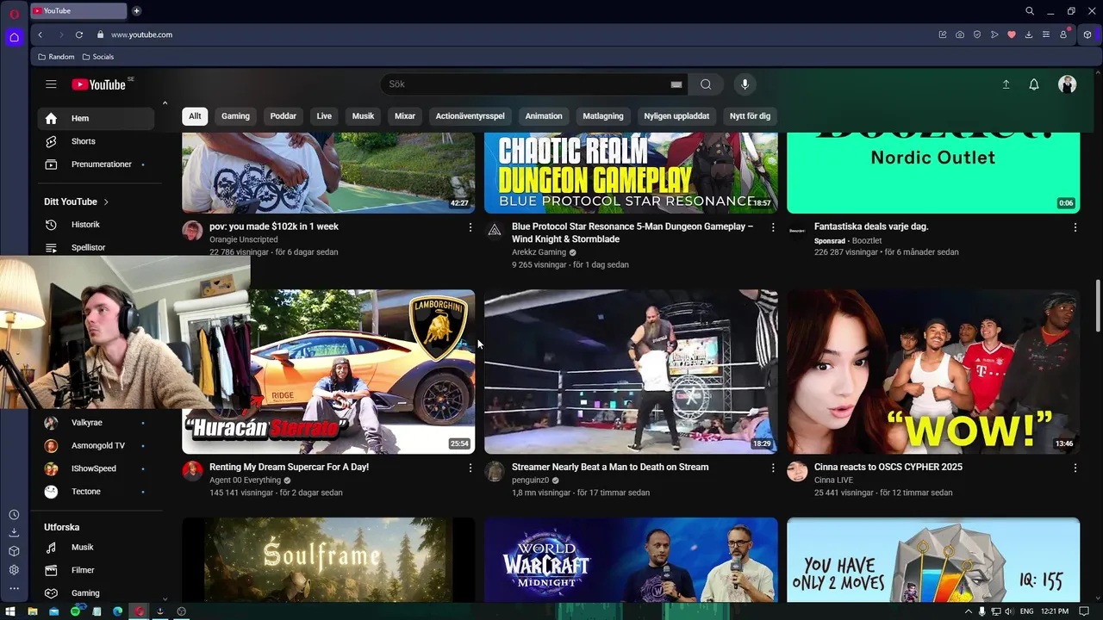Start voice search with the microphone icon
Image resolution: width=1103 pixels, height=620 pixels.
coord(745,84)
